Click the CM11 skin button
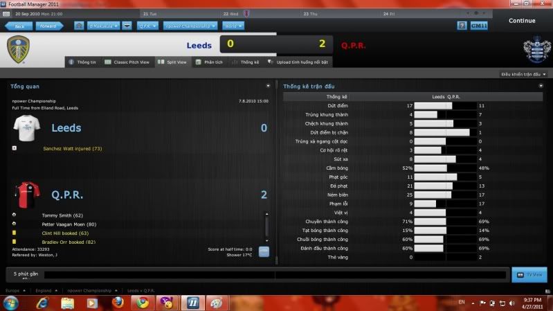This screenshot has width=553, height=311. click(x=479, y=26)
